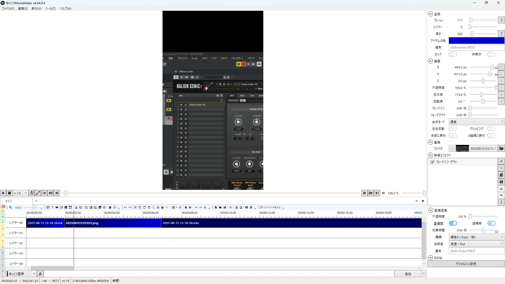505x284 pixels.
Task: Uncheck the フェードイン・アウト effect checkbox
Action: pos(432,162)
